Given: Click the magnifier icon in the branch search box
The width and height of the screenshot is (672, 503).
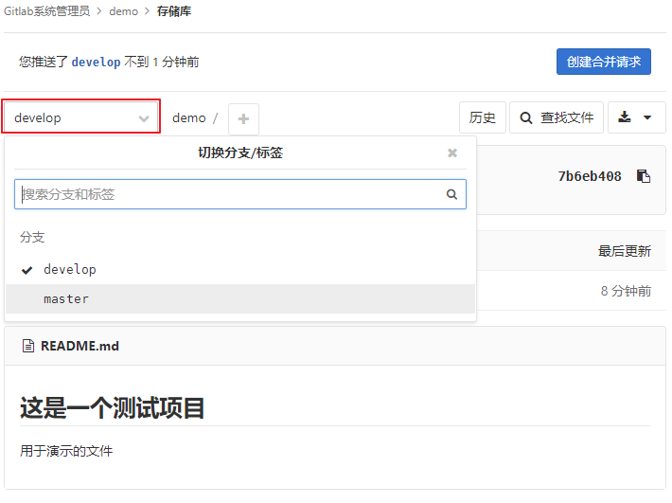Looking at the screenshot, I should pyautogui.click(x=451, y=194).
